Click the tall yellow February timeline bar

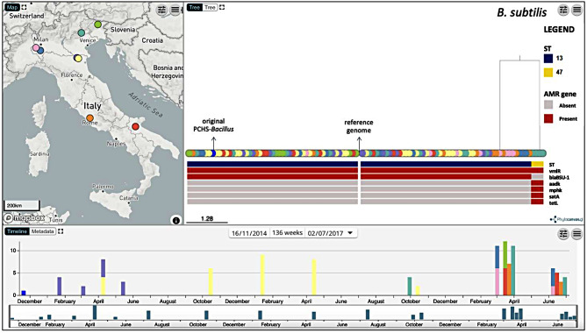(262, 275)
